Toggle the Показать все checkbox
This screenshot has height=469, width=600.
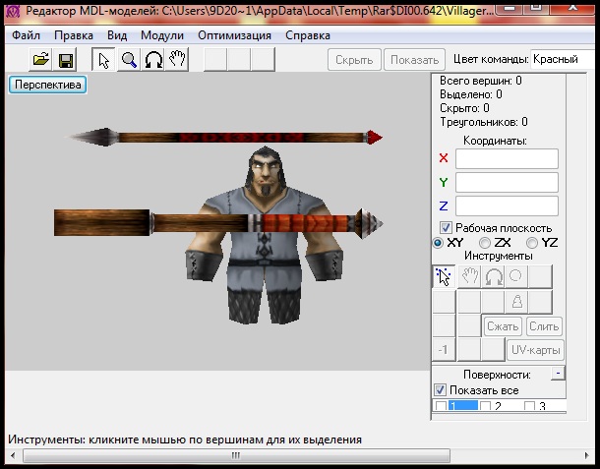pos(440,390)
